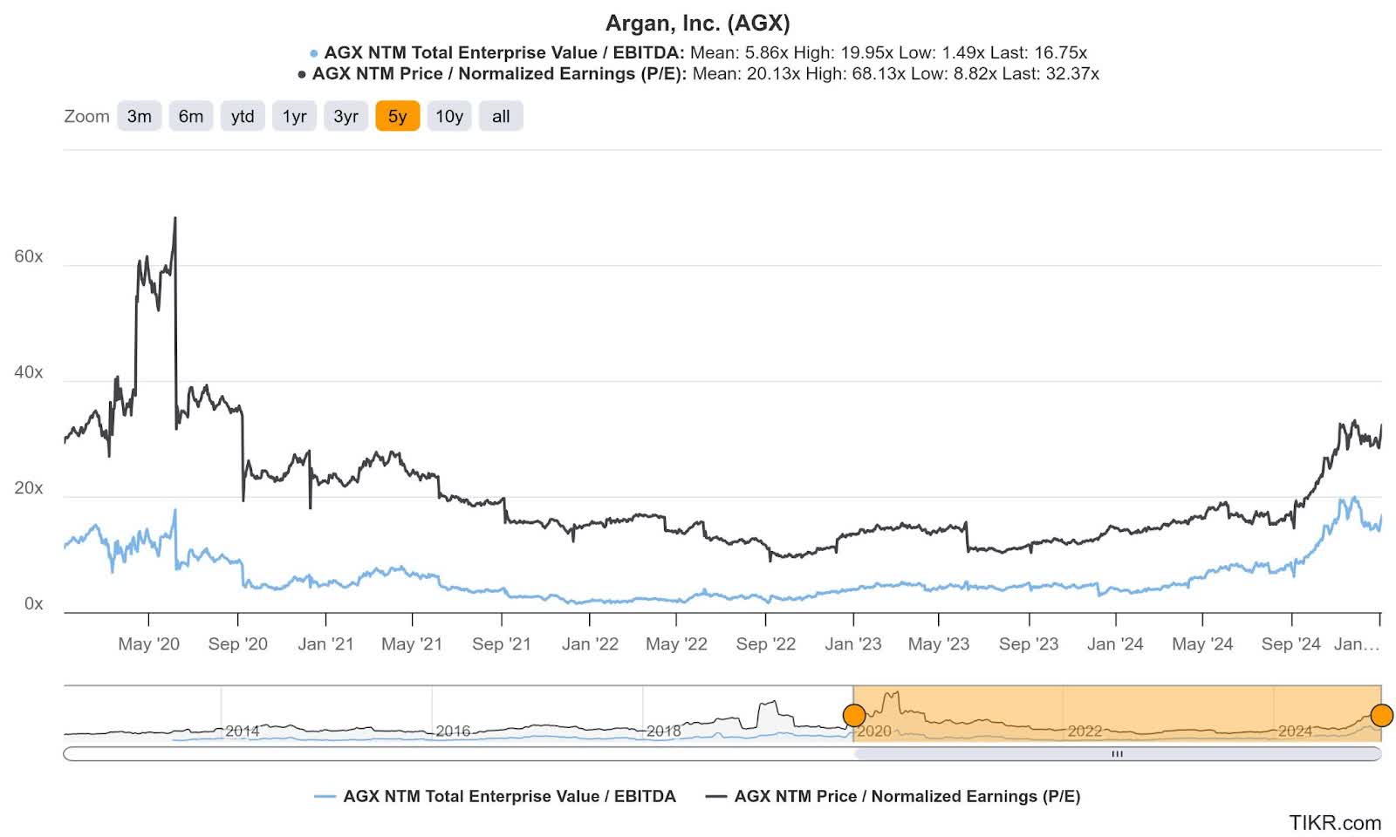Select the 3m zoom range
The image size is (1396, 837).
[x=139, y=115]
